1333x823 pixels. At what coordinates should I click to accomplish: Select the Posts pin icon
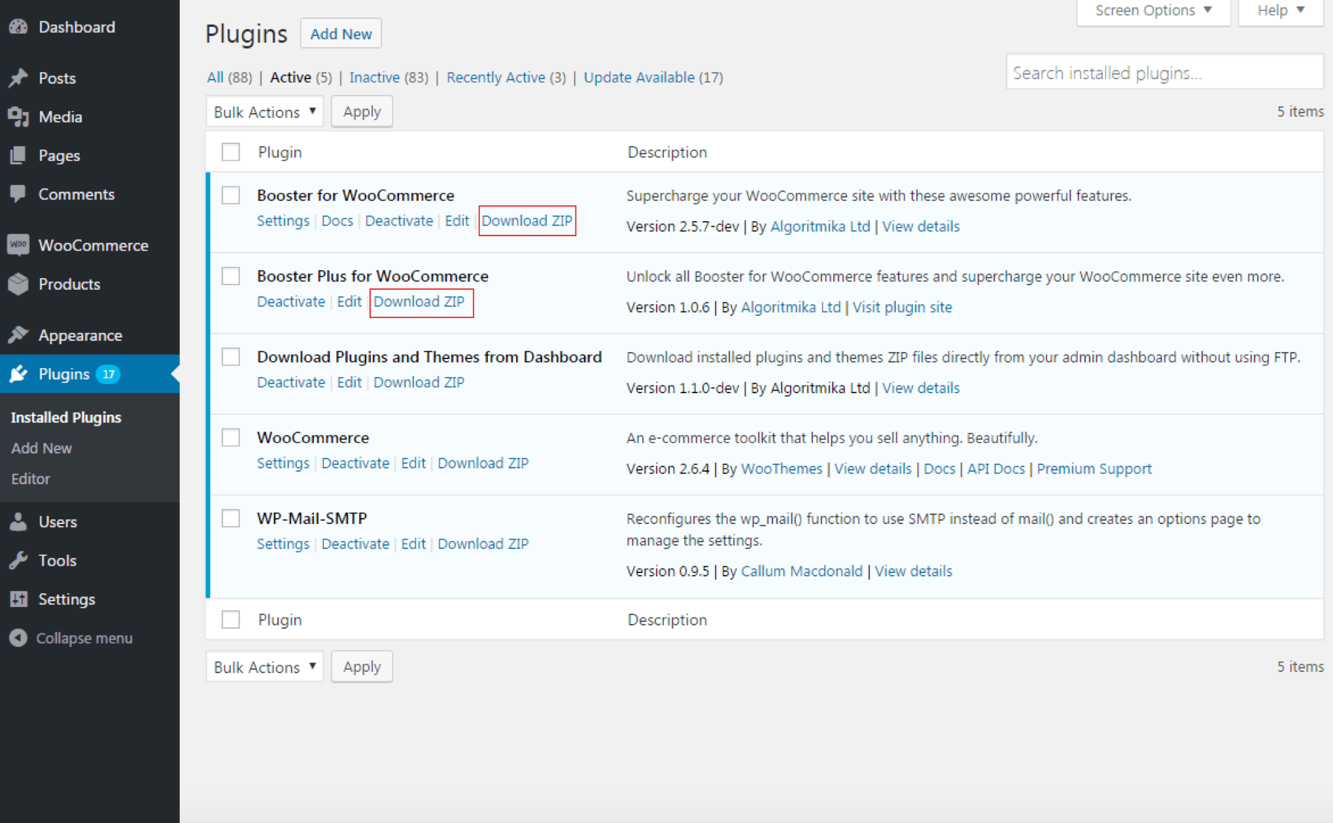(x=19, y=77)
